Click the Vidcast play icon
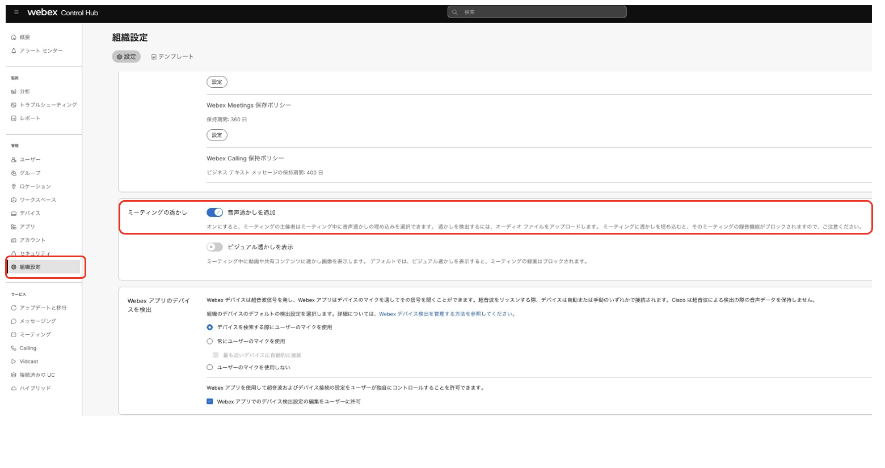This screenshot has width=885, height=468. tap(14, 361)
